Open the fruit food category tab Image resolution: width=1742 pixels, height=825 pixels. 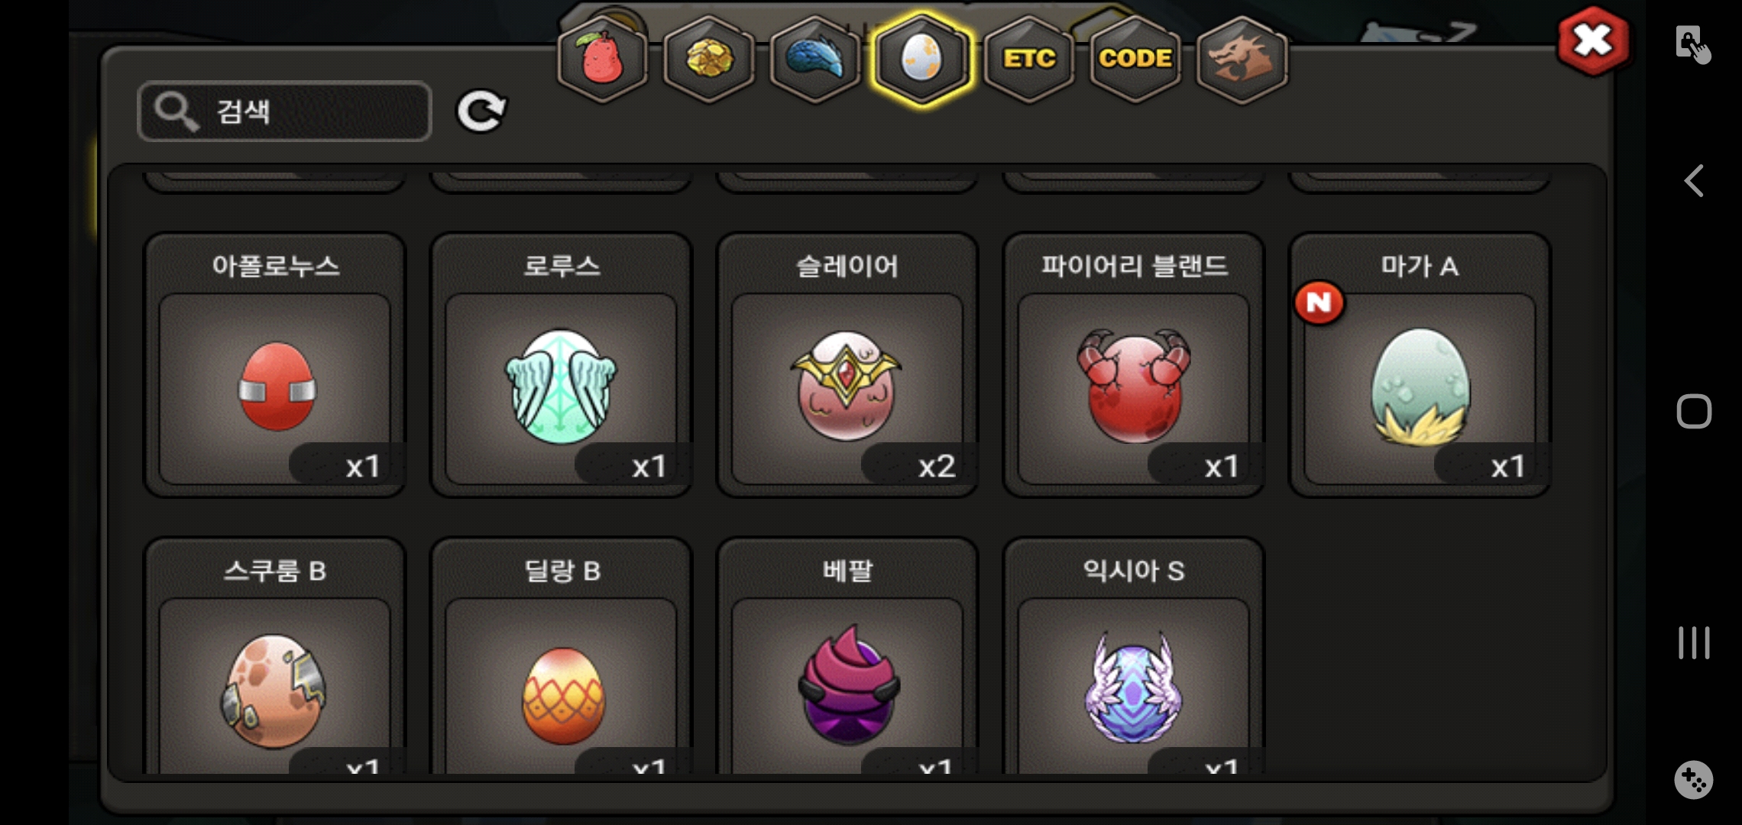pos(602,60)
